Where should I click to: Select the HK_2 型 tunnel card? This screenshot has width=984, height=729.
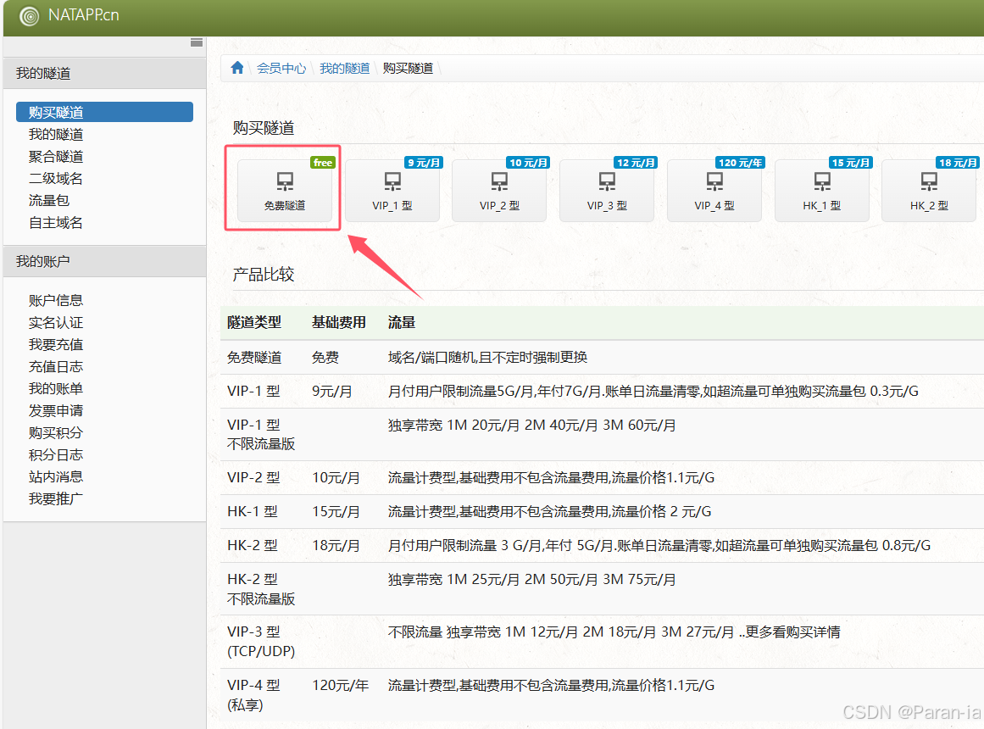coord(929,190)
